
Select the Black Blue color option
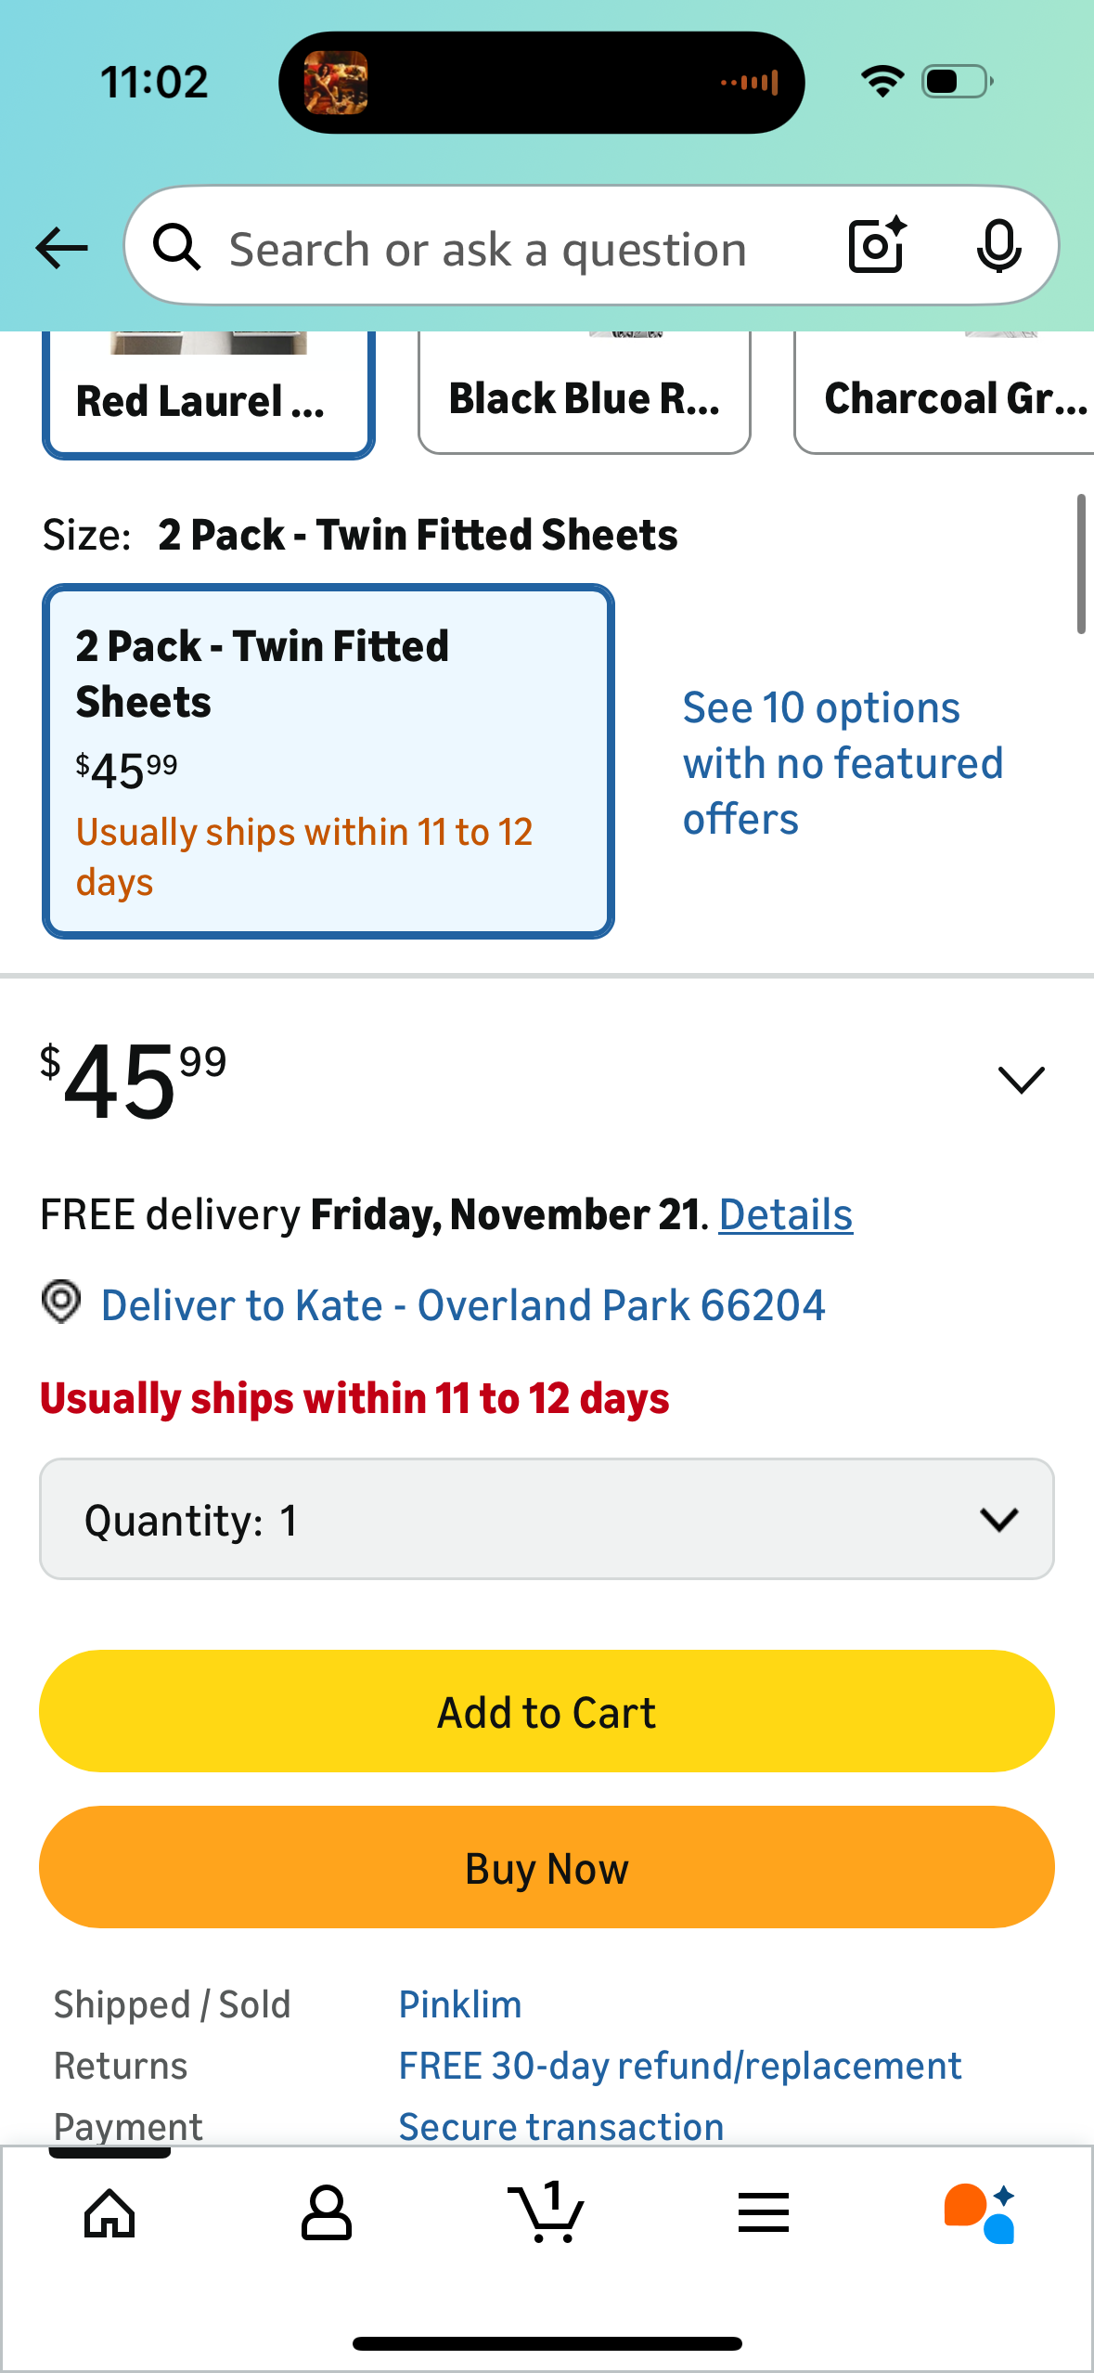584,395
